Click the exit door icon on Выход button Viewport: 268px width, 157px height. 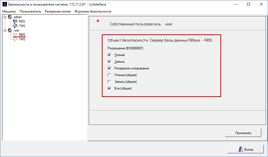(x=240, y=149)
